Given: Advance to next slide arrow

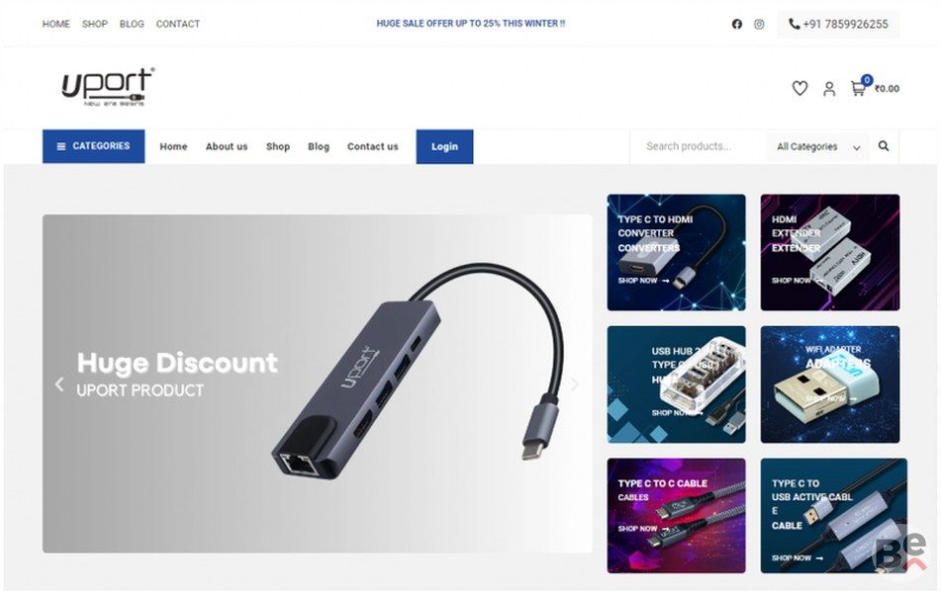Looking at the screenshot, I should [574, 383].
